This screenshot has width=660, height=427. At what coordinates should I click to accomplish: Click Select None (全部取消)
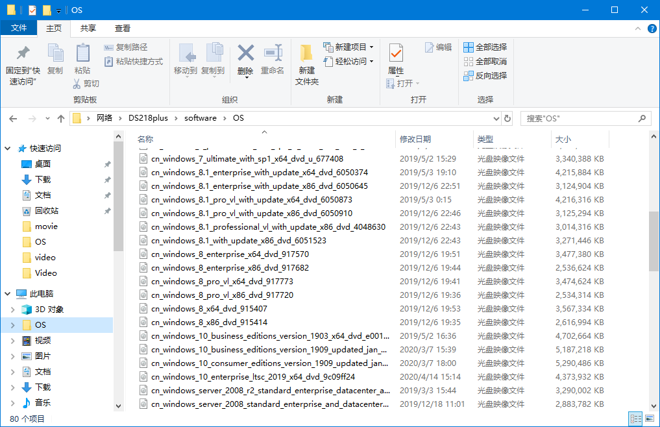pos(485,62)
